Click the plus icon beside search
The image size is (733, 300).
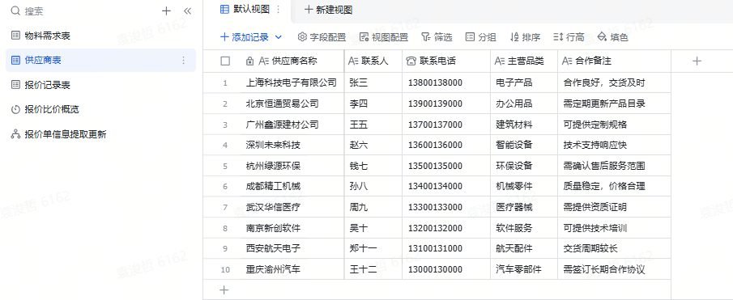pos(166,11)
